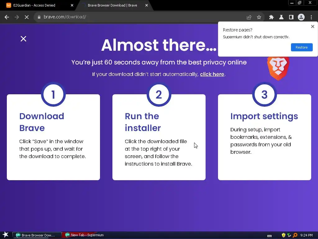Viewport: 318px width, 239px height.
Task: Click the green arrows tray icon
Action: (289, 235)
